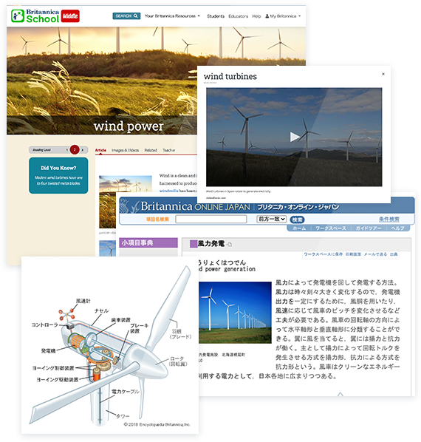The width and height of the screenshot is (421, 442).
Task: Expand Your Britannica Resources dropdown
Action: coord(172,16)
